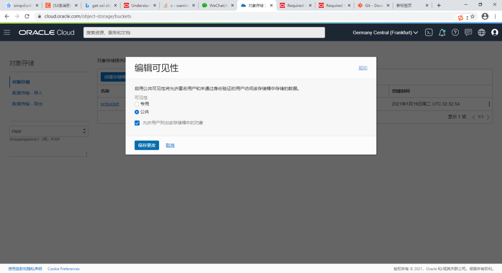Open the Oracle Cloud hamburger navigation menu
The width and height of the screenshot is (502, 273).
pos(7,33)
